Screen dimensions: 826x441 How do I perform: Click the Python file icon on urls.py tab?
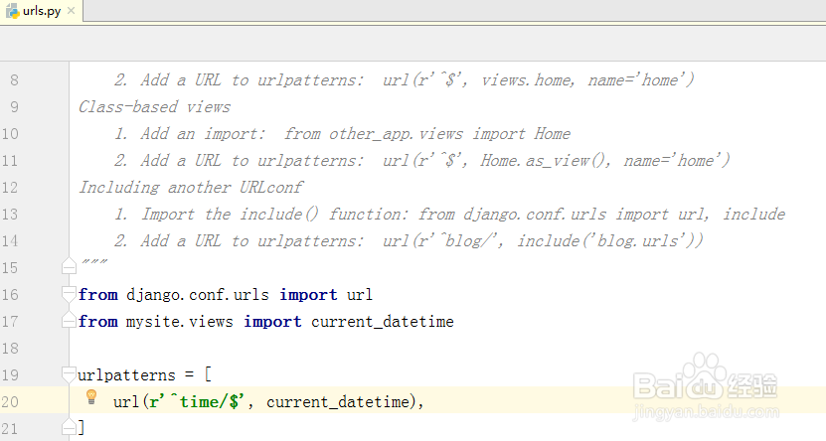tap(11, 11)
